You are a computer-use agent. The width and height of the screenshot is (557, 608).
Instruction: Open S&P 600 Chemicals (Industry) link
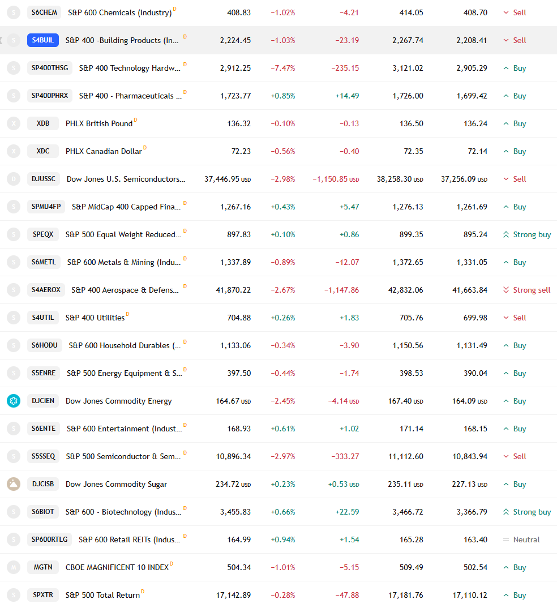(120, 13)
